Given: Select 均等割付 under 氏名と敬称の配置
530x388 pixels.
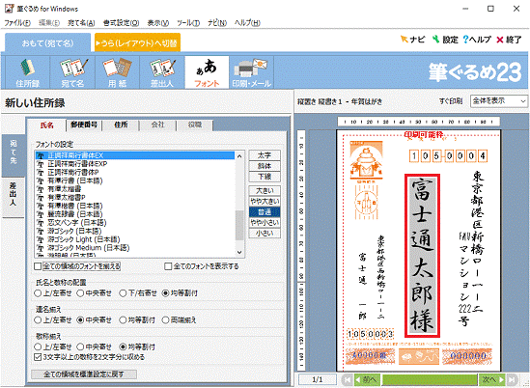Looking at the screenshot, I should [165, 293].
